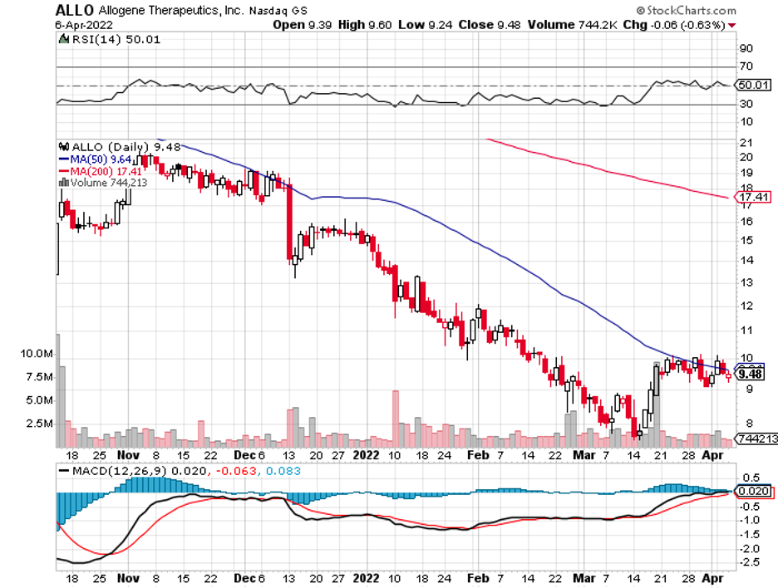The image size is (778, 588).
Task: Click the High 9.60 value
Action: 365,25
